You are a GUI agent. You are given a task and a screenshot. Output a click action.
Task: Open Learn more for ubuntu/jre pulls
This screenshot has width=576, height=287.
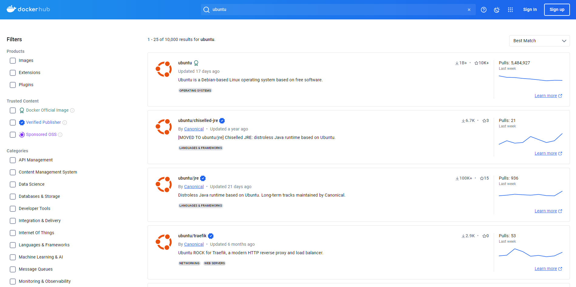click(548, 211)
